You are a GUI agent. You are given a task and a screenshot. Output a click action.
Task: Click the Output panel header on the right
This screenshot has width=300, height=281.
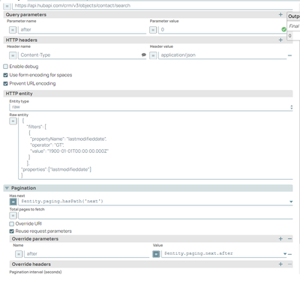click(293, 16)
